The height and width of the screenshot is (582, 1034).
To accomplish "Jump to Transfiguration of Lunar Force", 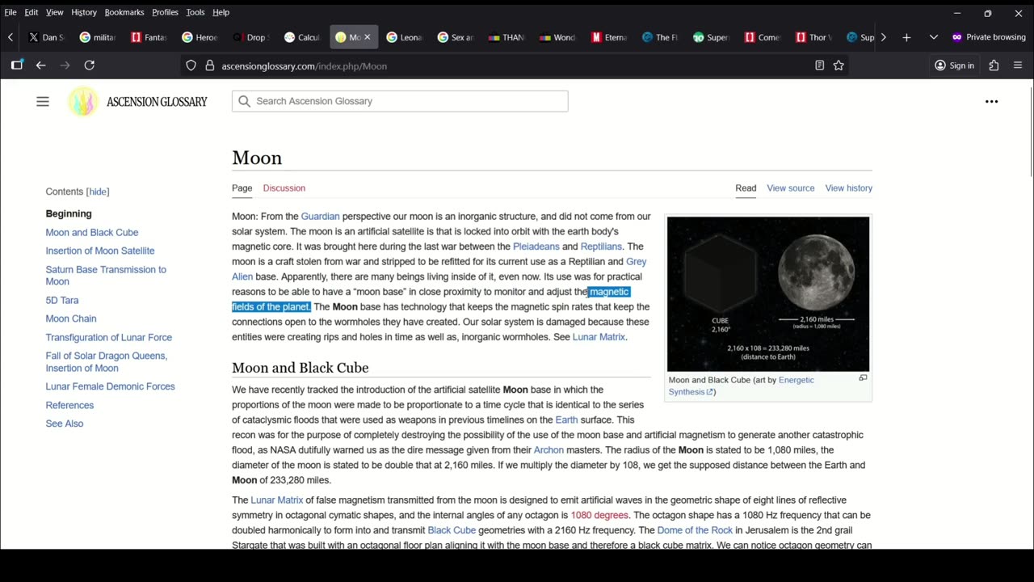I will click(108, 337).
